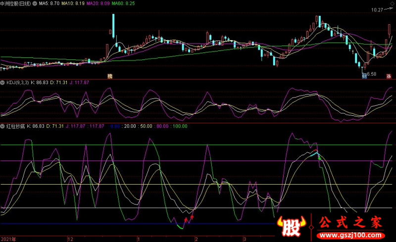Click K: 86.83 in the KDJ panel
Viewport: 396px width, 242px height.
(40, 83)
